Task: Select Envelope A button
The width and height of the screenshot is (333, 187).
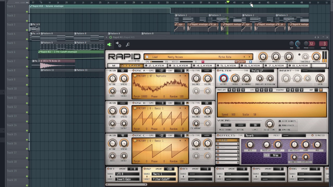Action: [x=229, y=90]
